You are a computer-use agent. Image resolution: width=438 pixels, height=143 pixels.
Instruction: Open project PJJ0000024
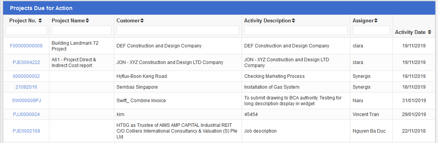pyautogui.click(x=26, y=114)
